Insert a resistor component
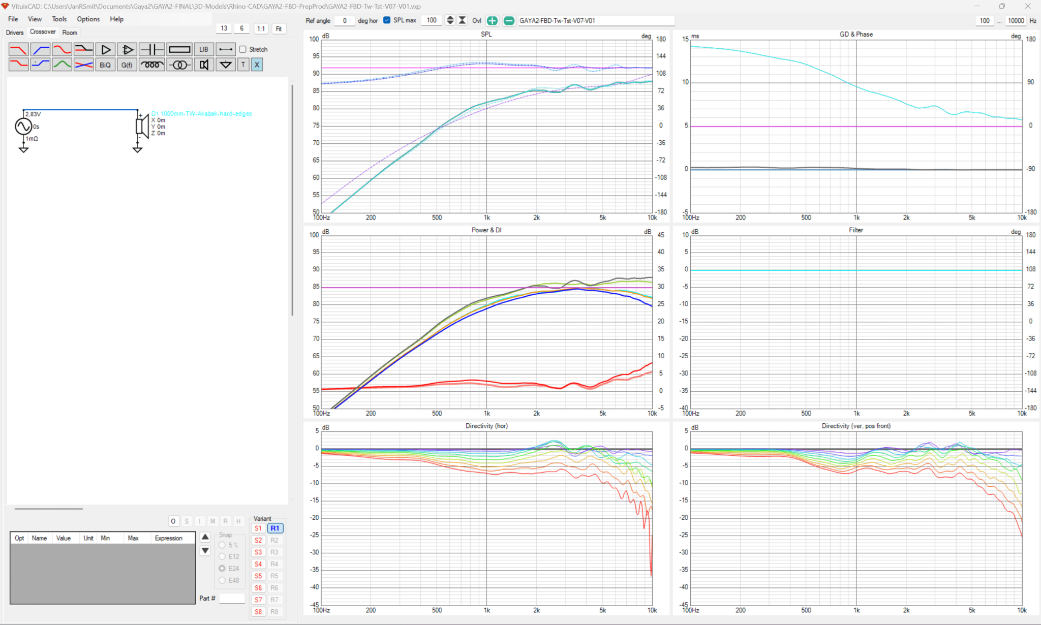 (179, 49)
